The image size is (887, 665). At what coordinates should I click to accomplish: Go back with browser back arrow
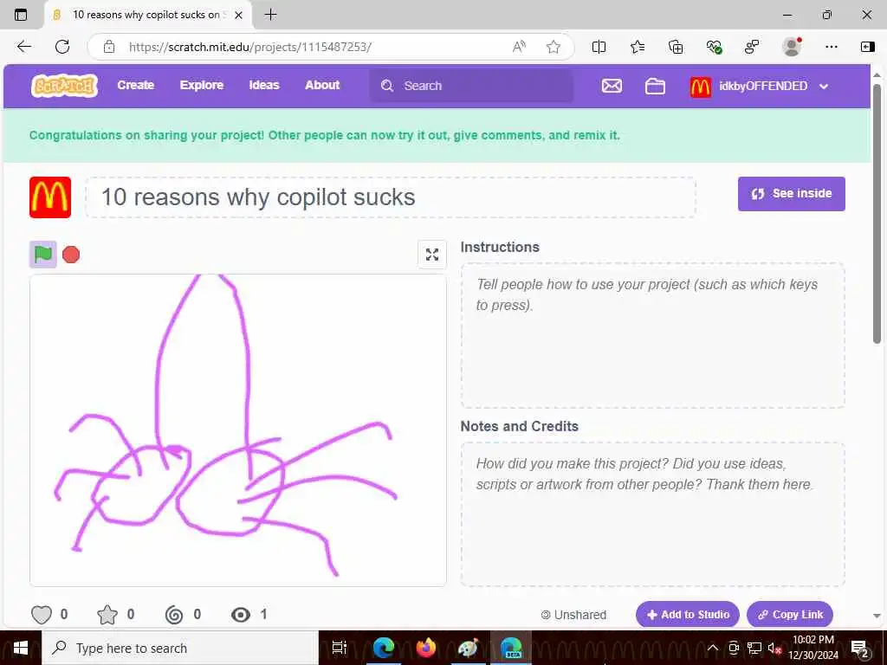pyautogui.click(x=23, y=47)
